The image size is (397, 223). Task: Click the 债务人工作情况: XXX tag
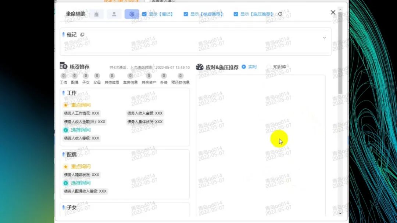click(82, 113)
